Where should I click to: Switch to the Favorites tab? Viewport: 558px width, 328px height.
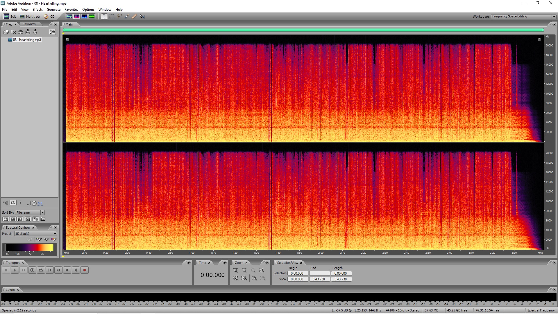pyautogui.click(x=29, y=24)
